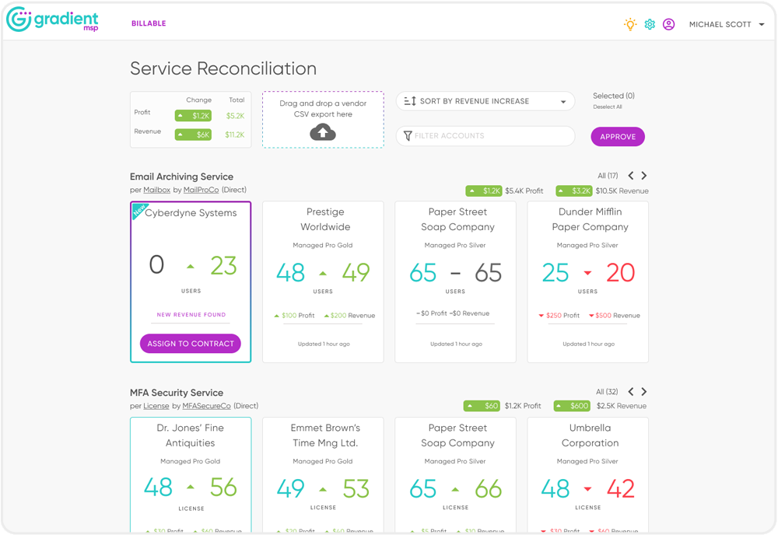This screenshot has width=778, height=535.
Task: Open the Sort by Revenue Increase dropdown
Action: tap(485, 101)
